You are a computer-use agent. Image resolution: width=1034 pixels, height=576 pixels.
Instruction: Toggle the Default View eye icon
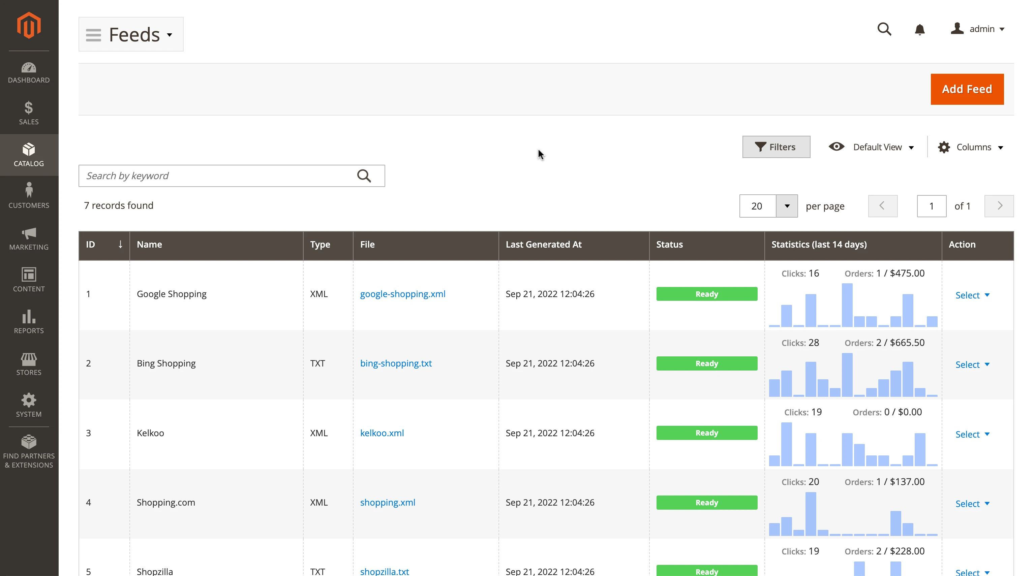837,147
